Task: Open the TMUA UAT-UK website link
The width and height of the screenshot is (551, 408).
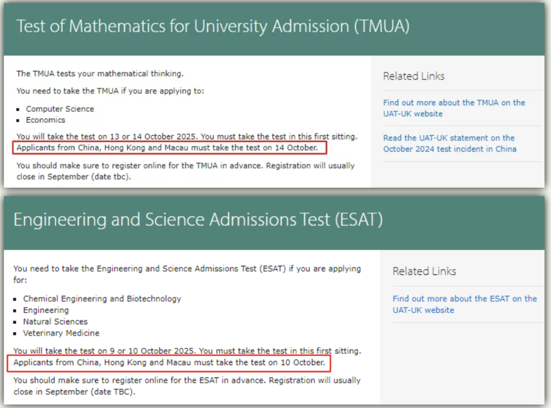Action: click(x=454, y=108)
